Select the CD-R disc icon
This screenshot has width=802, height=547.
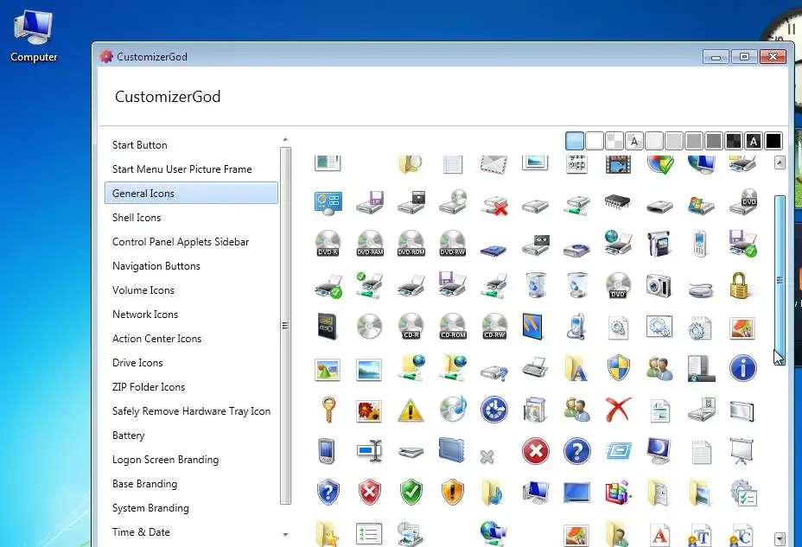coord(411,326)
